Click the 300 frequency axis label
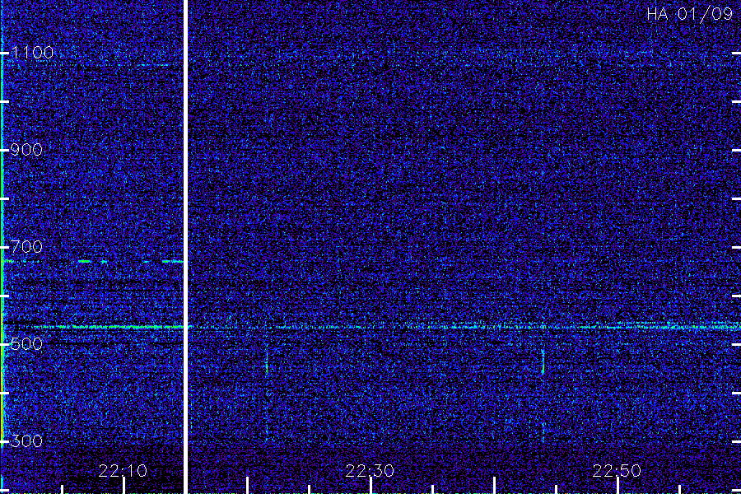Viewport: 741px width, 494px height. tap(26, 441)
